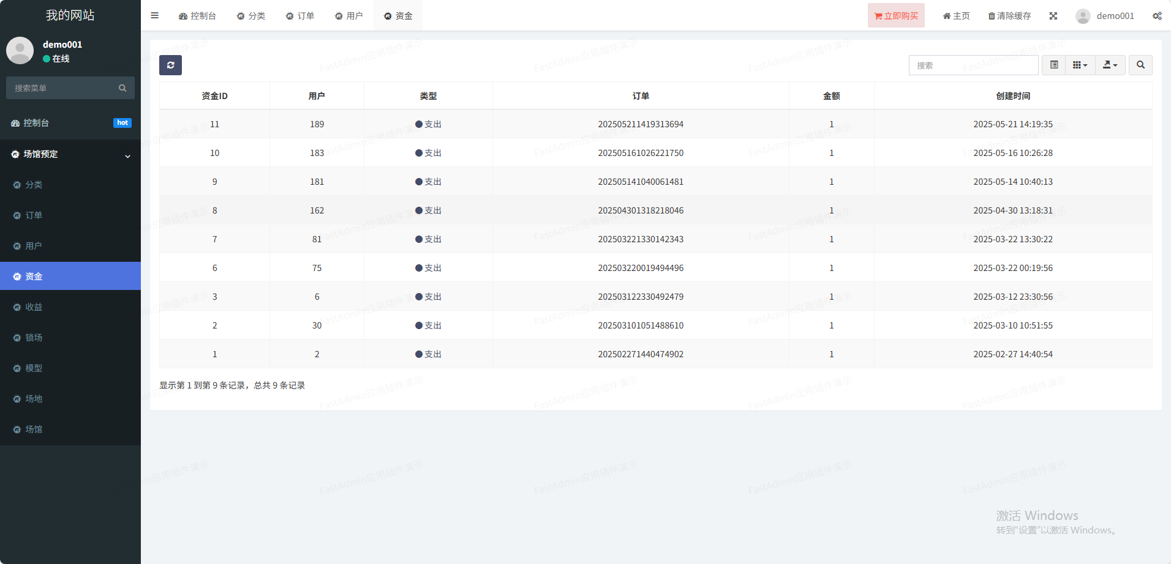Toggle the sidebar hamburger menu

[155, 16]
